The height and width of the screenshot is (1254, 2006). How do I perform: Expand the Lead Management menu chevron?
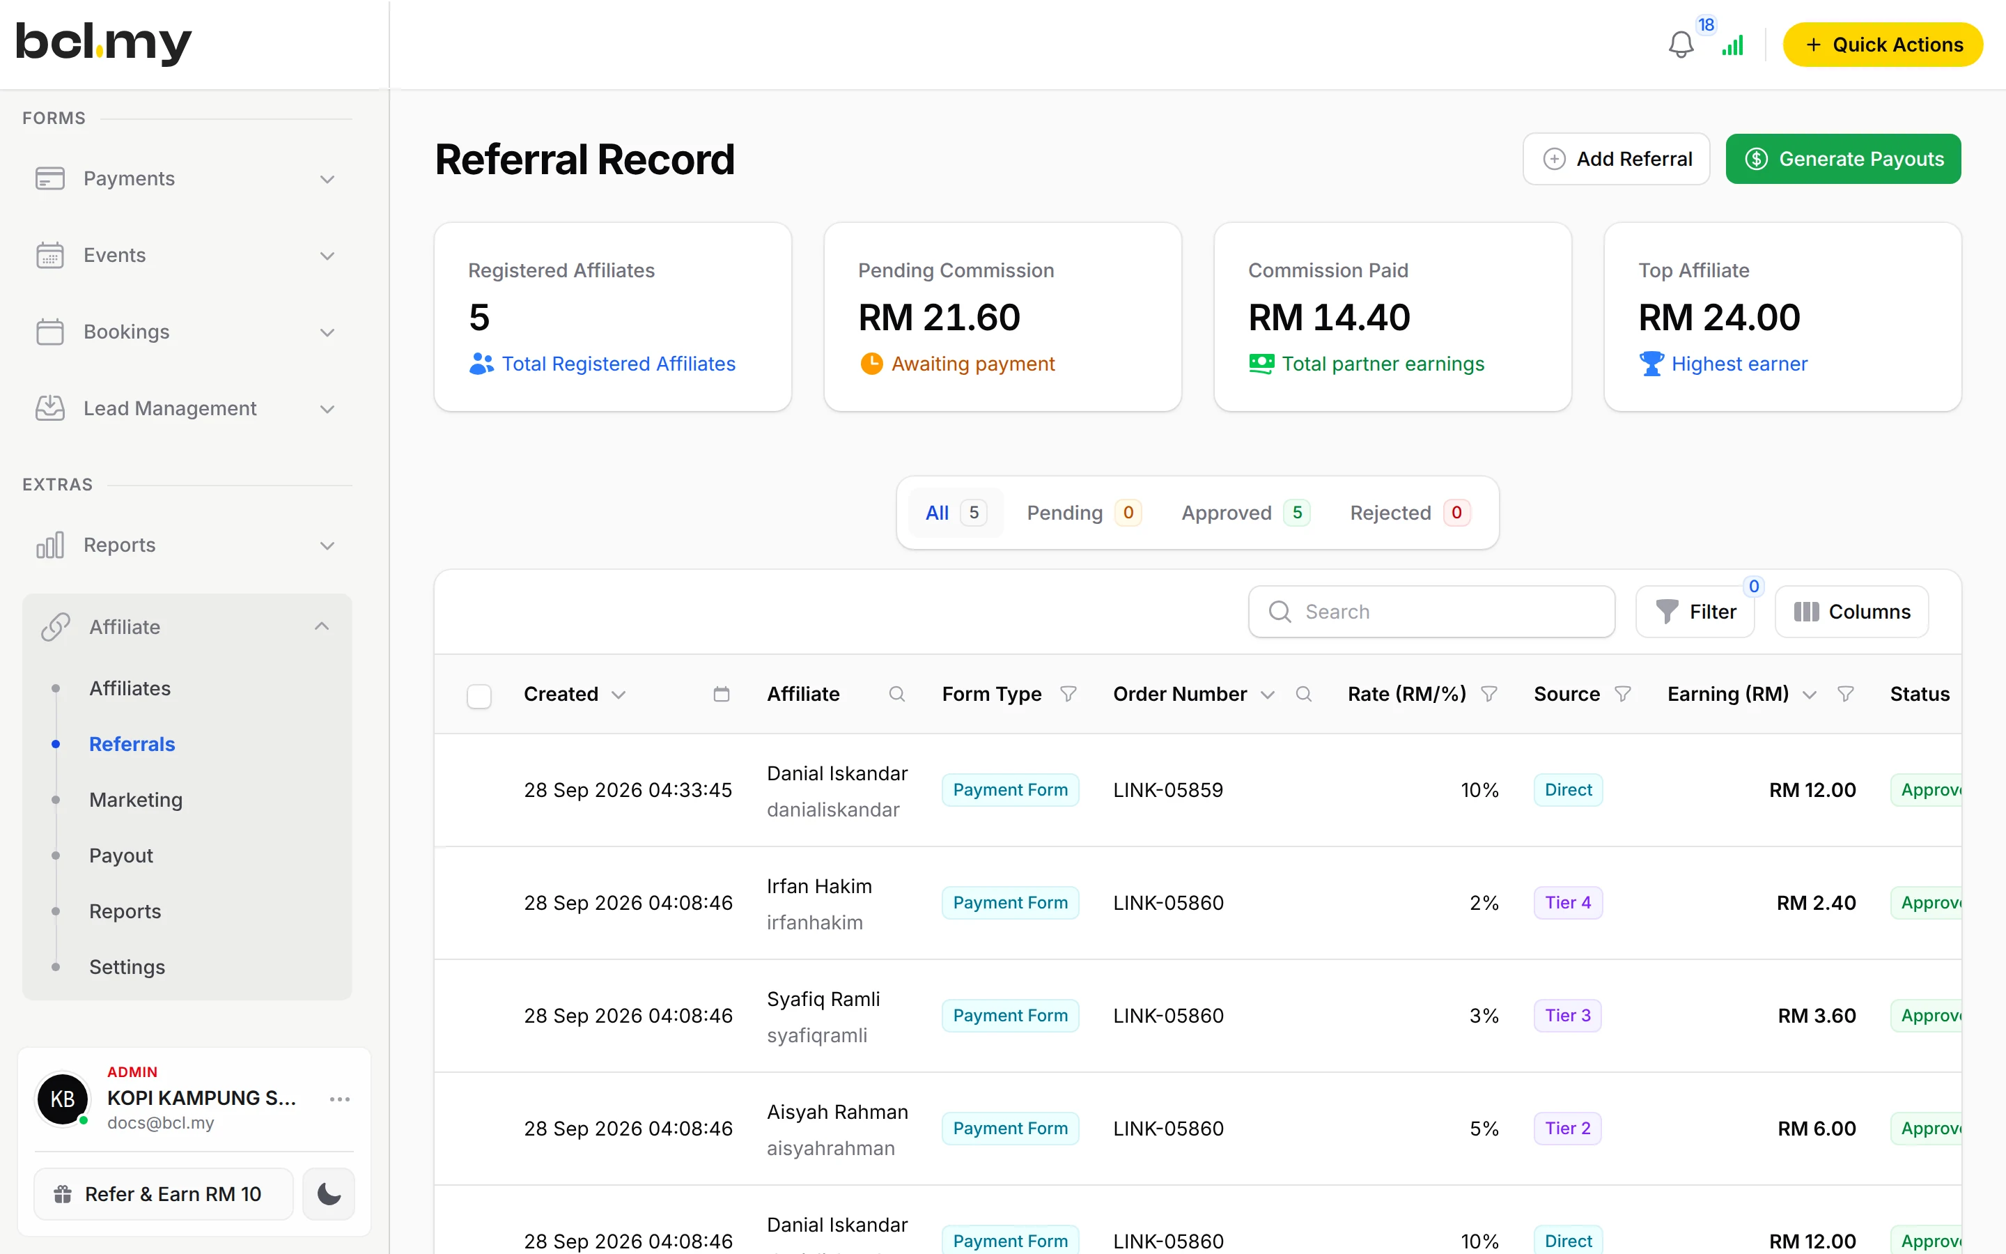point(327,409)
